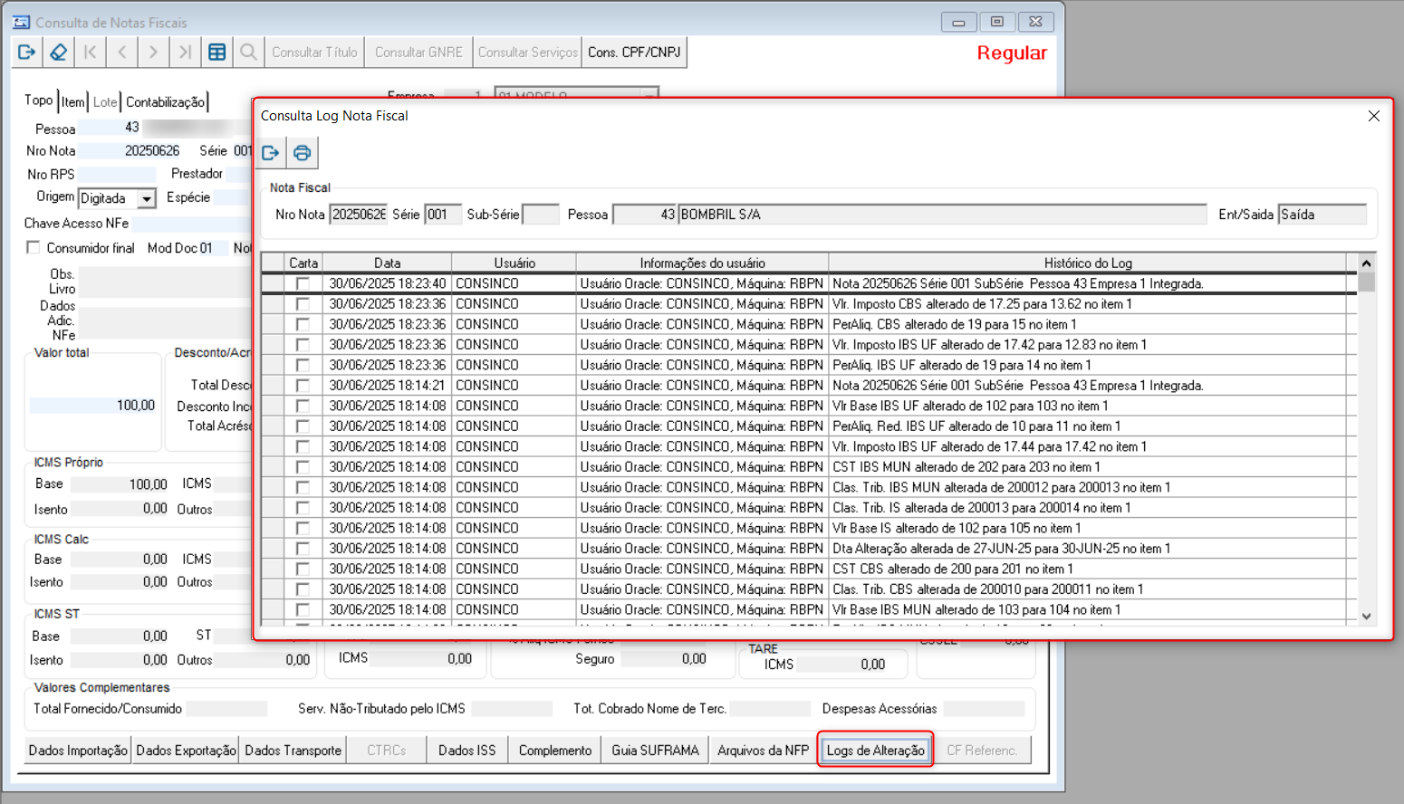
Task: Jump to the last record arrow icon
Action: tap(185, 53)
